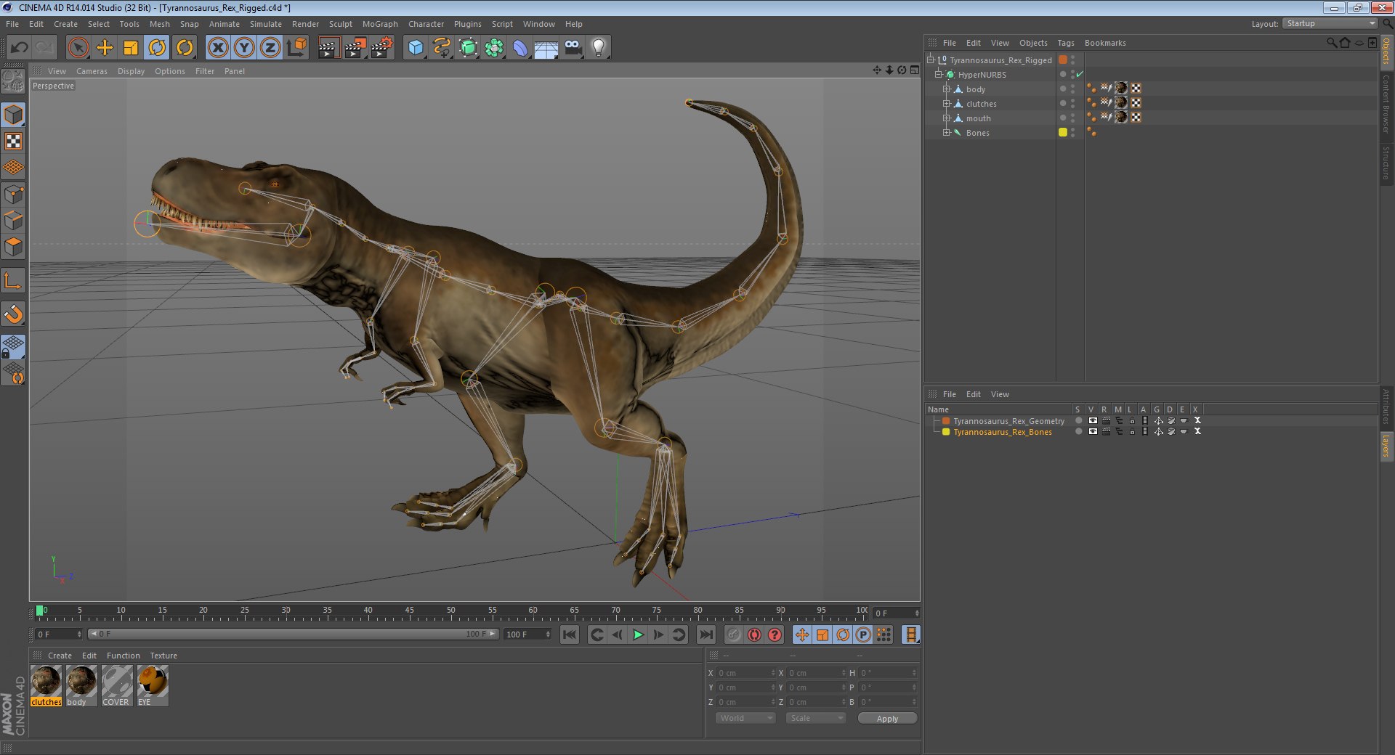Toggle autokeying button

(x=754, y=635)
